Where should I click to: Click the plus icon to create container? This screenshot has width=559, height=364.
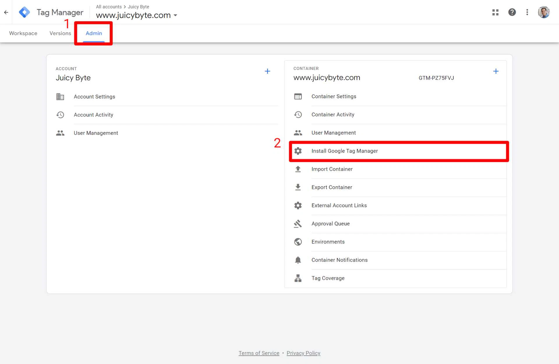click(496, 71)
